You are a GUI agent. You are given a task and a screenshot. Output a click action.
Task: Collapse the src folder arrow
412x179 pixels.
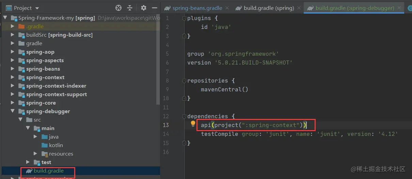[20, 120]
